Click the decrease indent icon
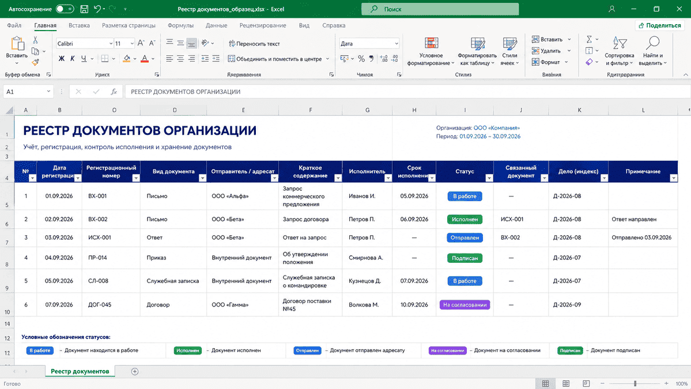The height and width of the screenshot is (389, 691). (205, 59)
